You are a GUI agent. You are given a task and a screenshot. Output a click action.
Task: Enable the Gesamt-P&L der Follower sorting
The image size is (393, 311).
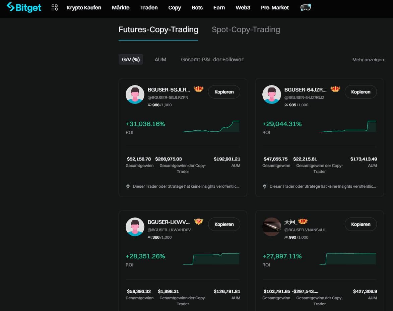coord(212,59)
